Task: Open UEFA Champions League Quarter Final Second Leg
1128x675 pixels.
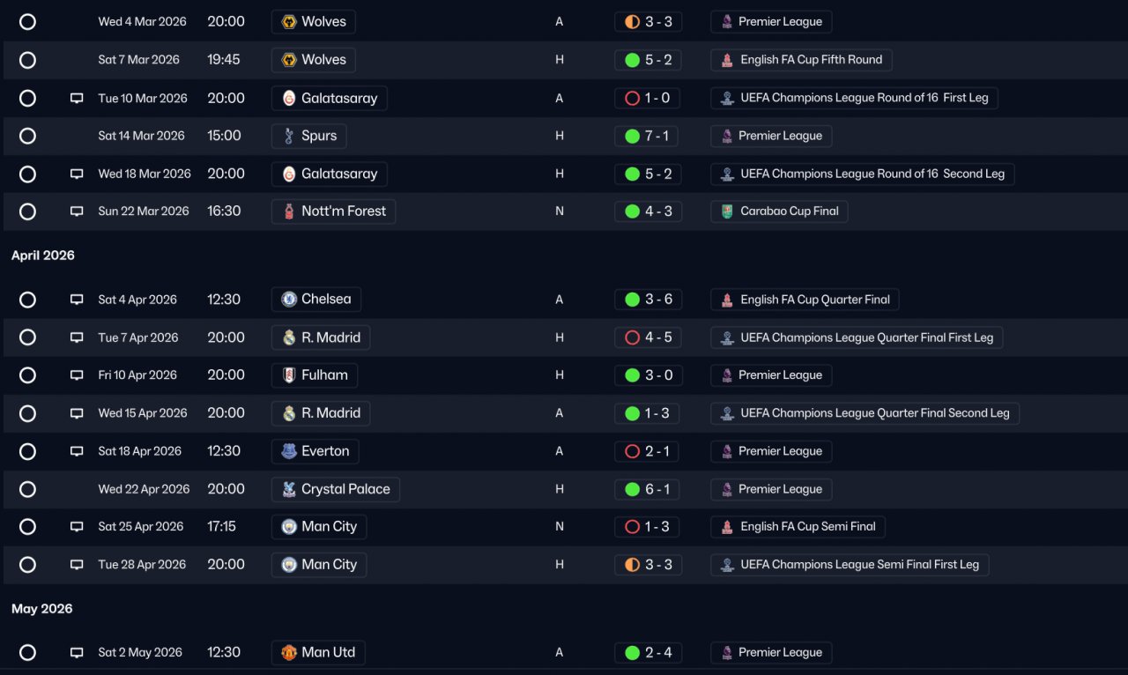Action: pyautogui.click(x=865, y=413)
